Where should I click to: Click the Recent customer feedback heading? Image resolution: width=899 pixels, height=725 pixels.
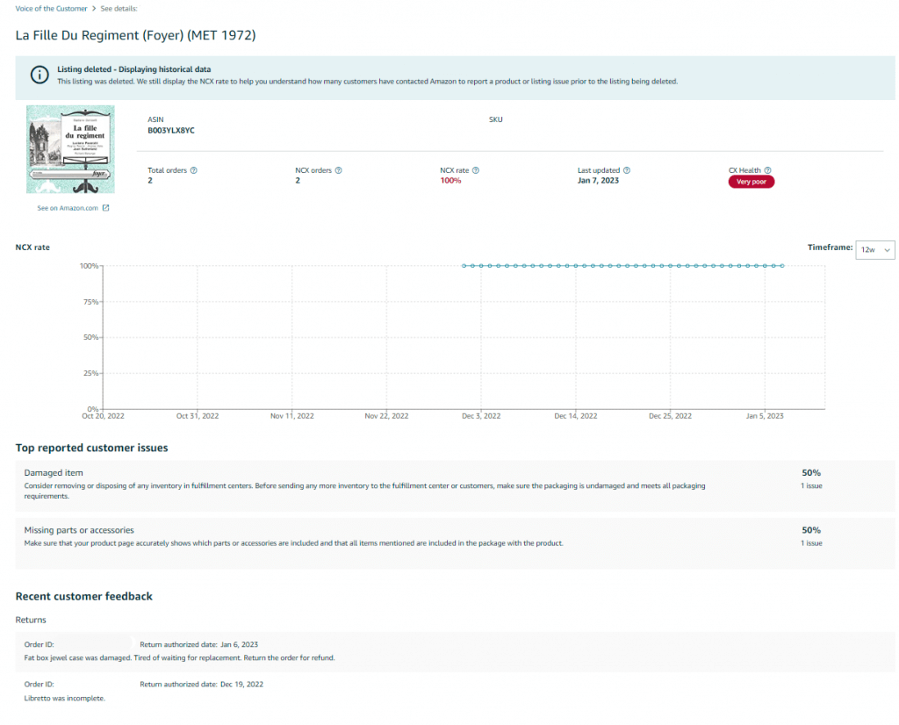pos(83,597)
